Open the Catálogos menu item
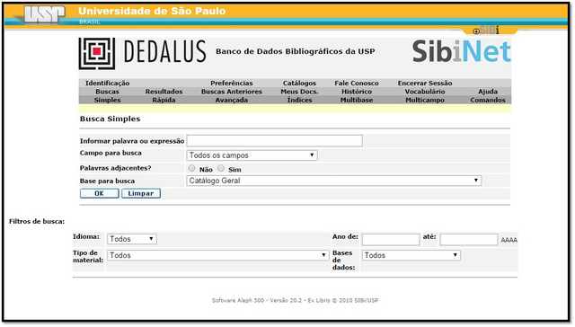Viewport: 575px width, 327px height. click(x=299, y=84)
